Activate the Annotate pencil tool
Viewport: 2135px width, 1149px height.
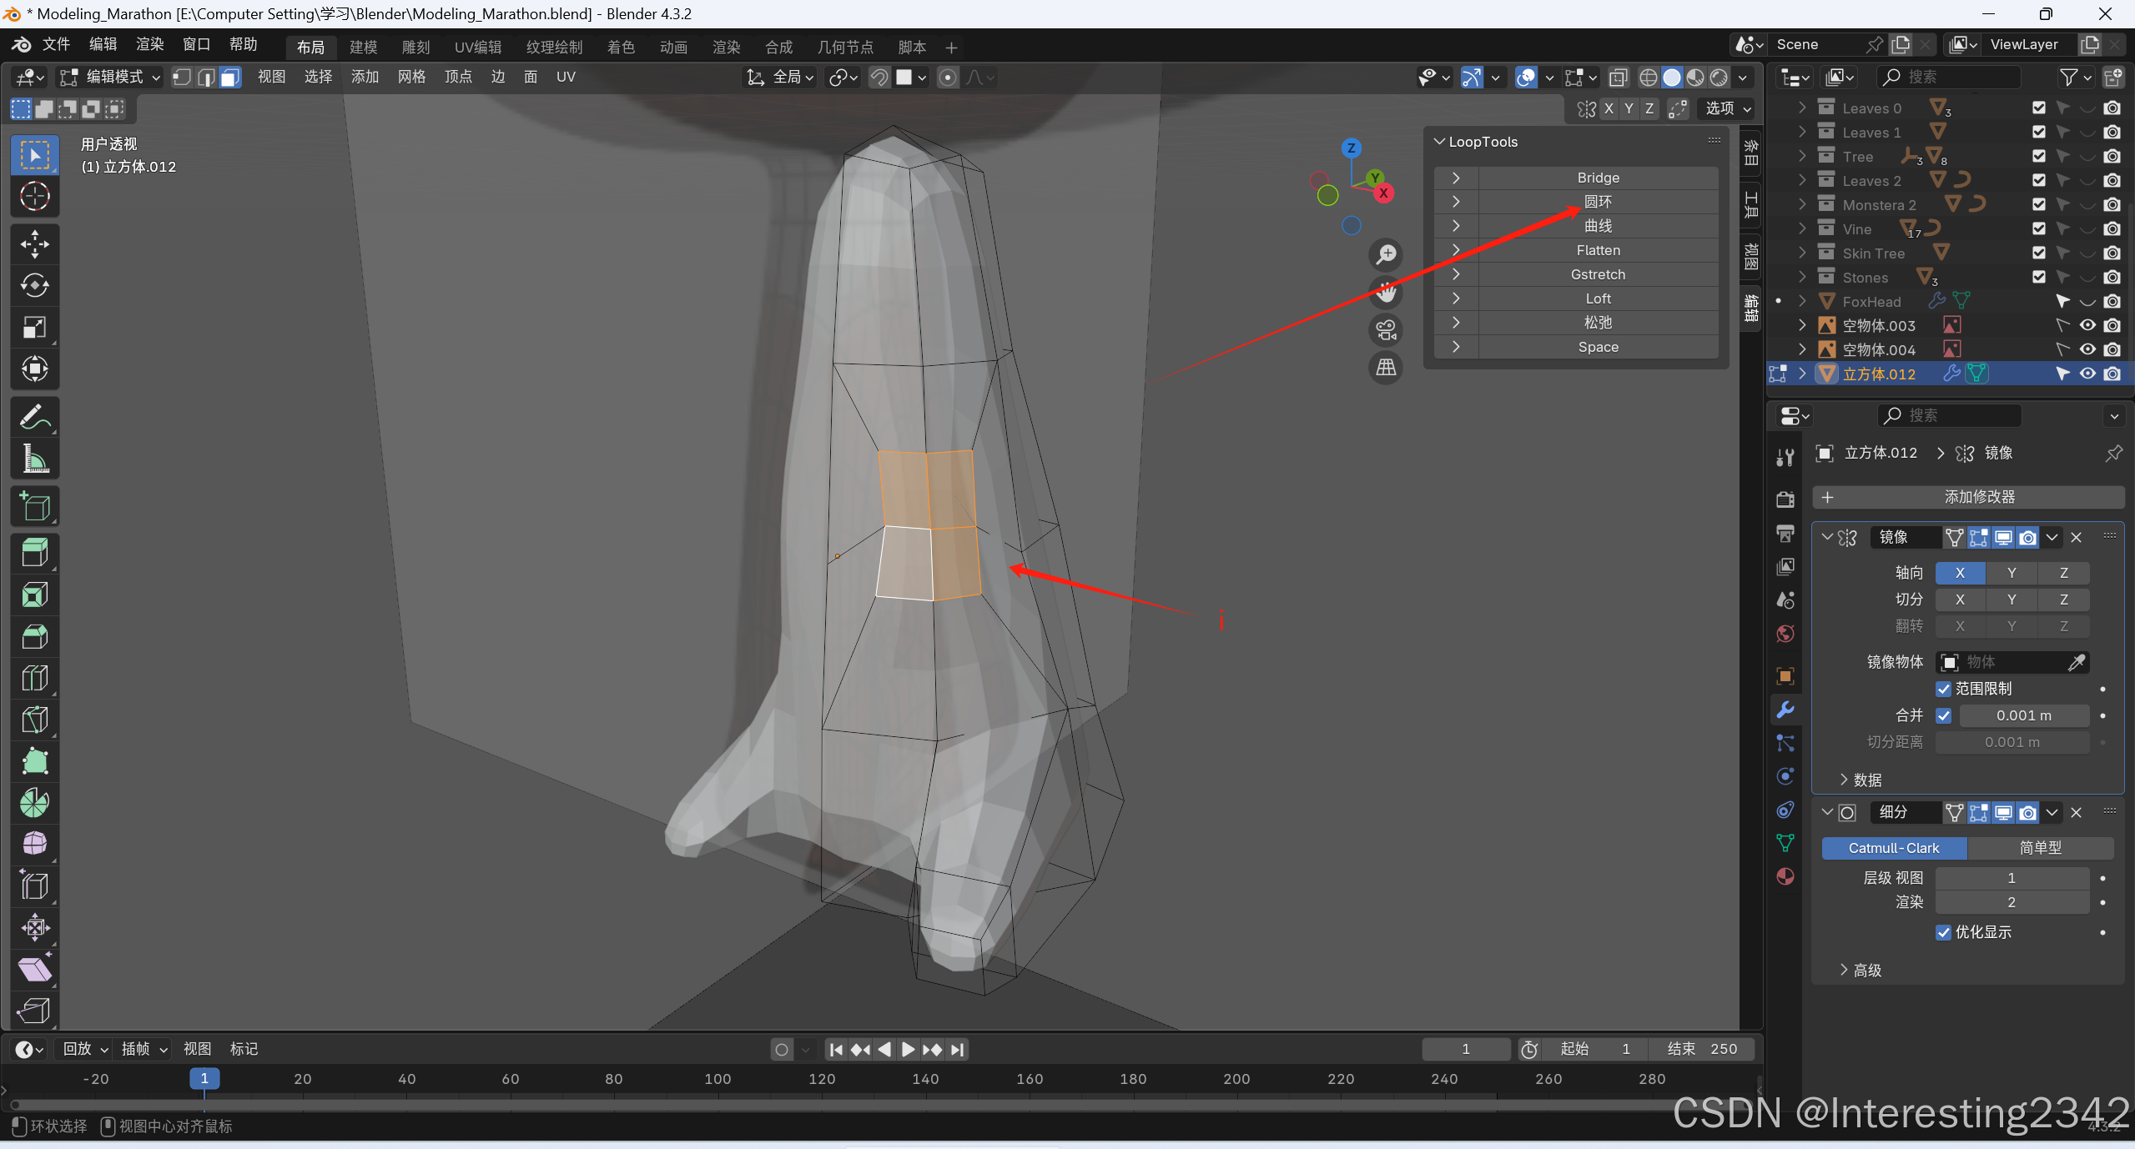34,417
